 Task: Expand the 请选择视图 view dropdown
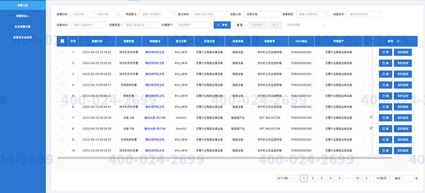pos(307,25)
